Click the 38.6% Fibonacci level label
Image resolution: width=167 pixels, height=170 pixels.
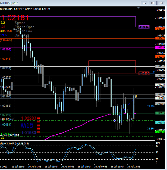coord(151,129)
